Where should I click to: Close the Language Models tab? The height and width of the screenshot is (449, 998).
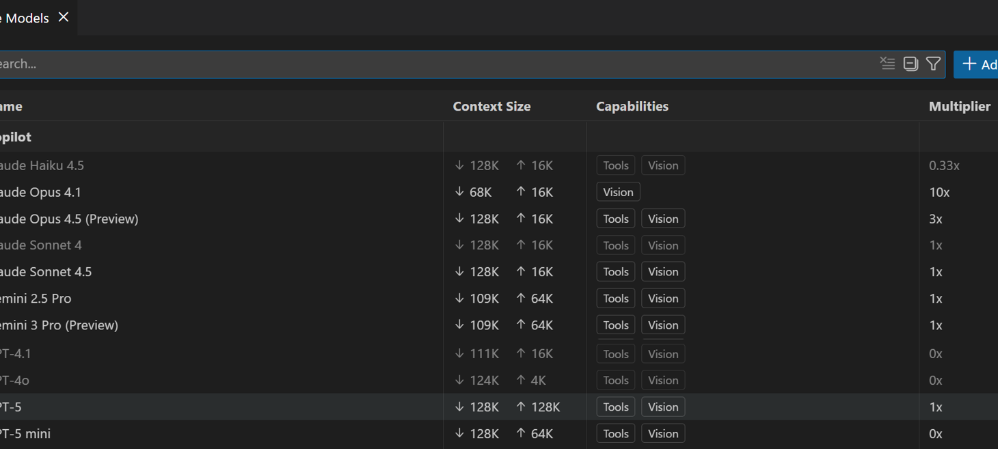click(64, 17)
